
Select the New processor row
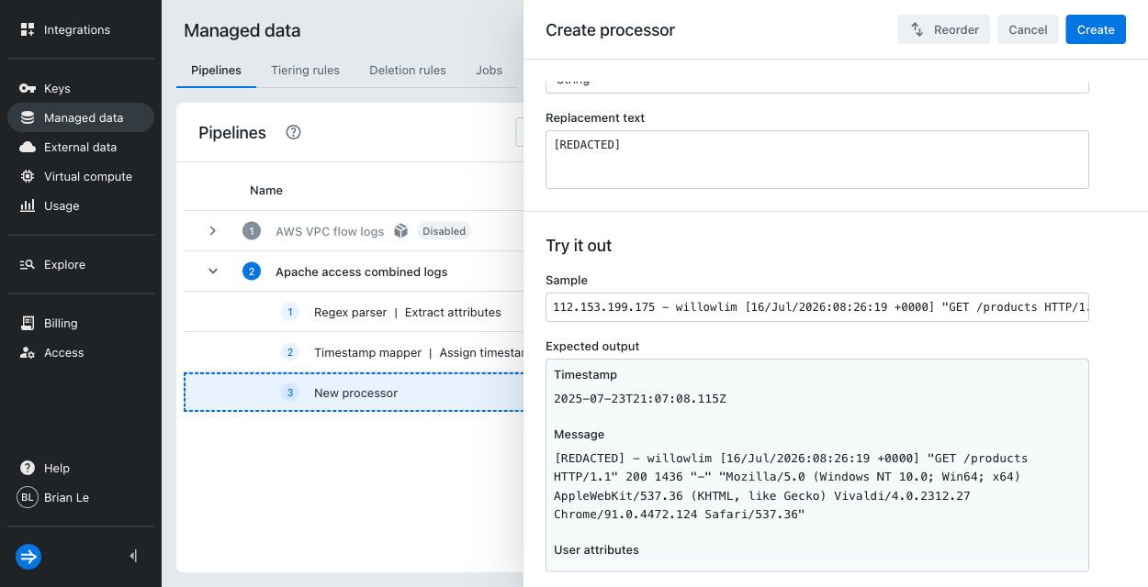(354, 393)
